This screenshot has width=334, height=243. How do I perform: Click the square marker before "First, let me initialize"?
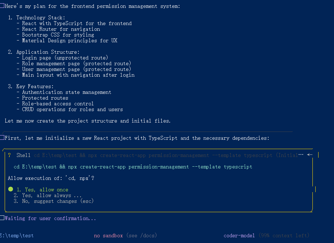click(2, 138)
